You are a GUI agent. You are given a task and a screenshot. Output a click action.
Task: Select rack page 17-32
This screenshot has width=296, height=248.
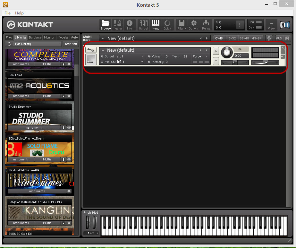coord(232,38)
